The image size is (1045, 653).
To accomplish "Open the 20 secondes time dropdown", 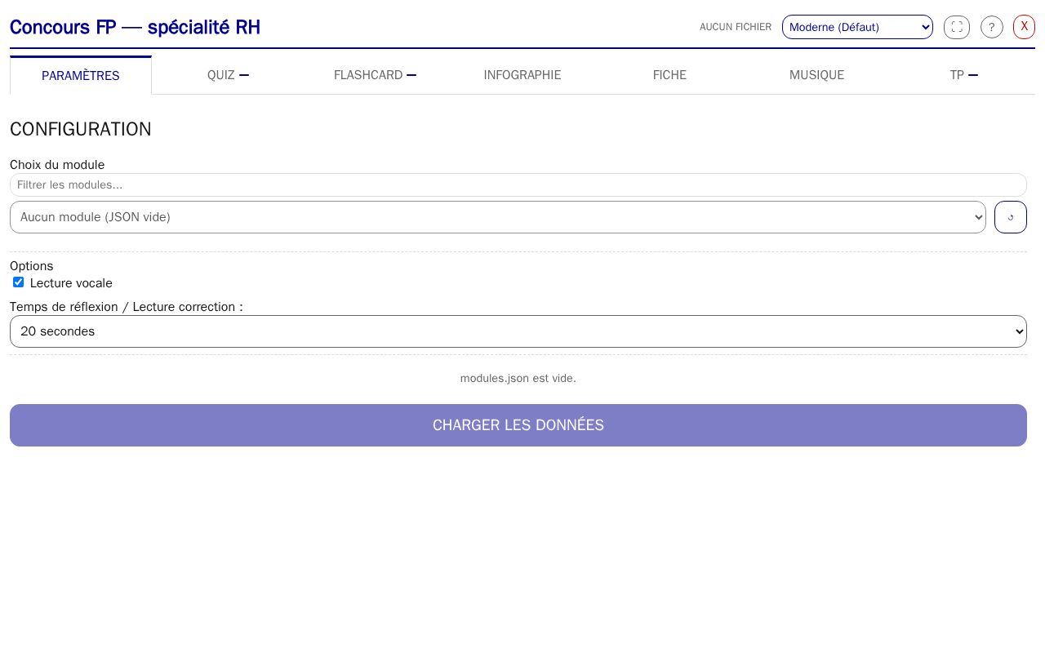I will (x=518, y=331).
